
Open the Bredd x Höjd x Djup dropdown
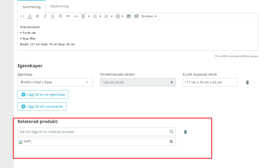coord(55,82)
